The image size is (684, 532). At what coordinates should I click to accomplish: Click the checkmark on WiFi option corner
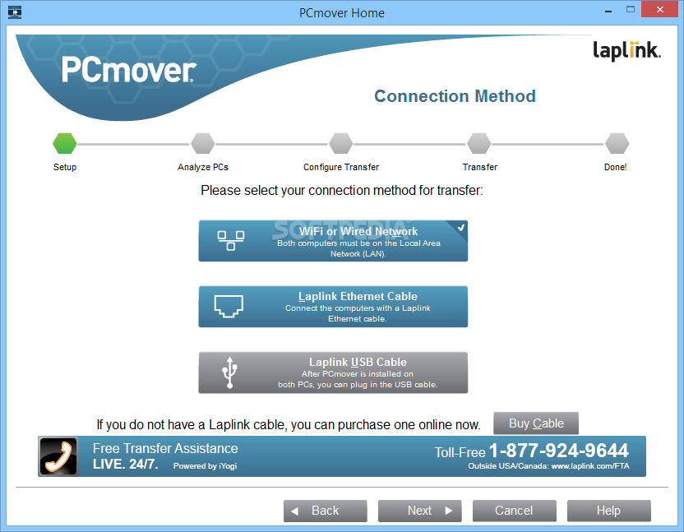pos(460,228)
